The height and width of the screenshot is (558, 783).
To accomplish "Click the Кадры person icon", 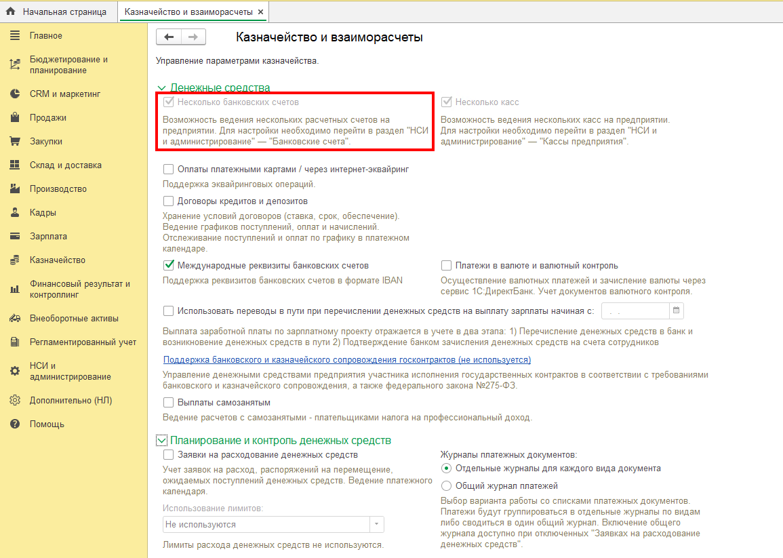I will [x=15, y=212].
